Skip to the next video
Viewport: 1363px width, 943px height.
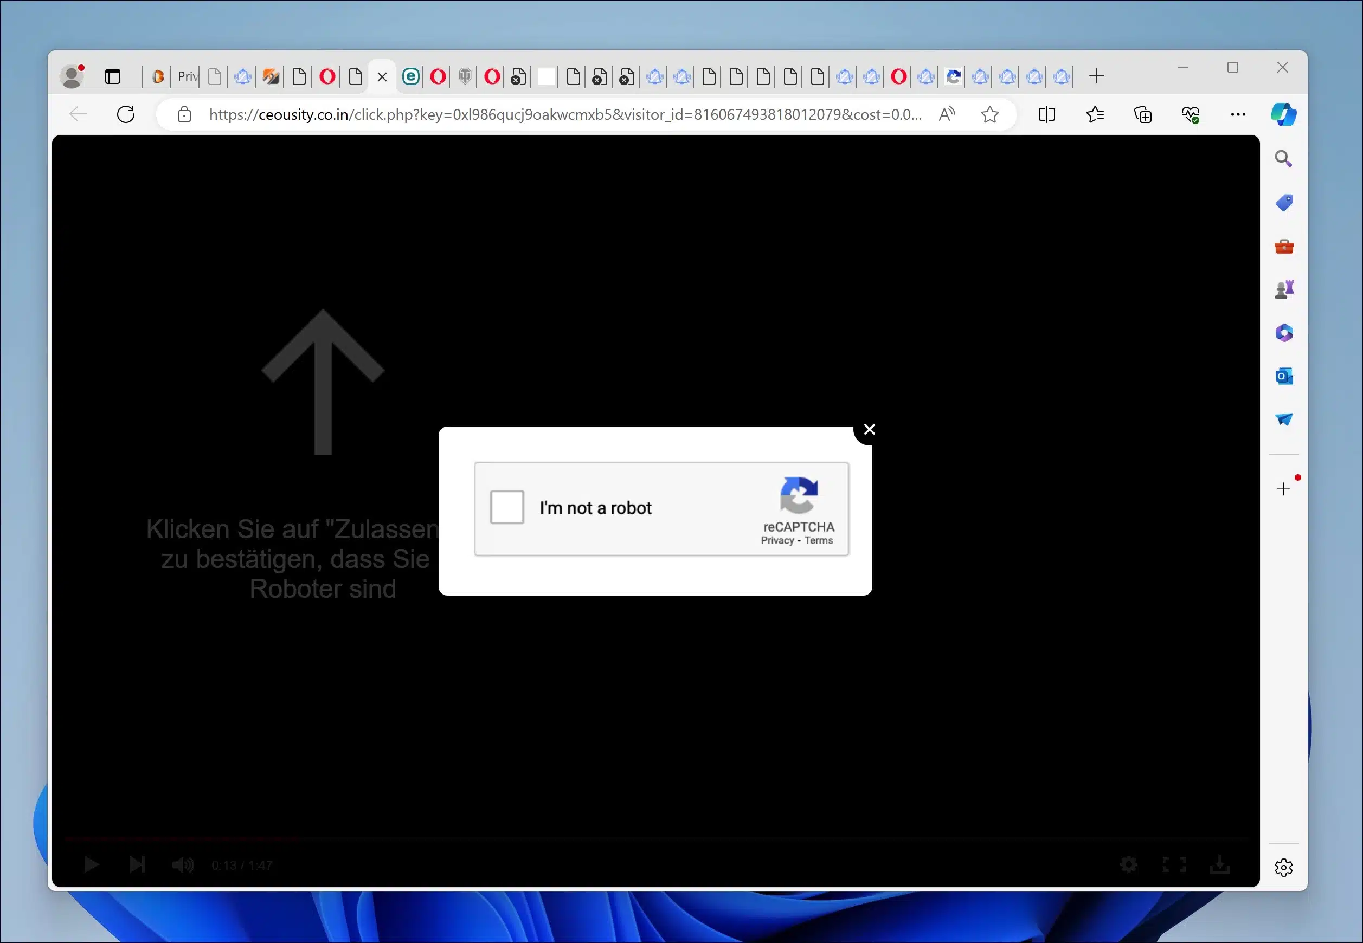click(137, 864)
